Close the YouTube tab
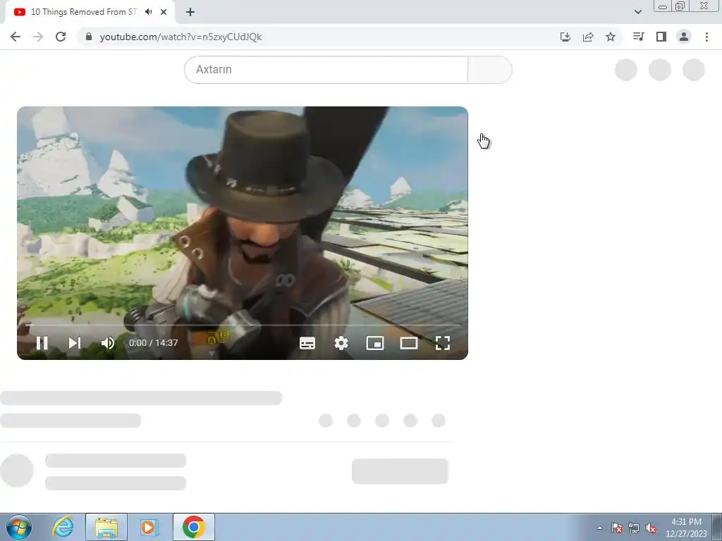The image size is (722, 541). (x=164, y=12)
